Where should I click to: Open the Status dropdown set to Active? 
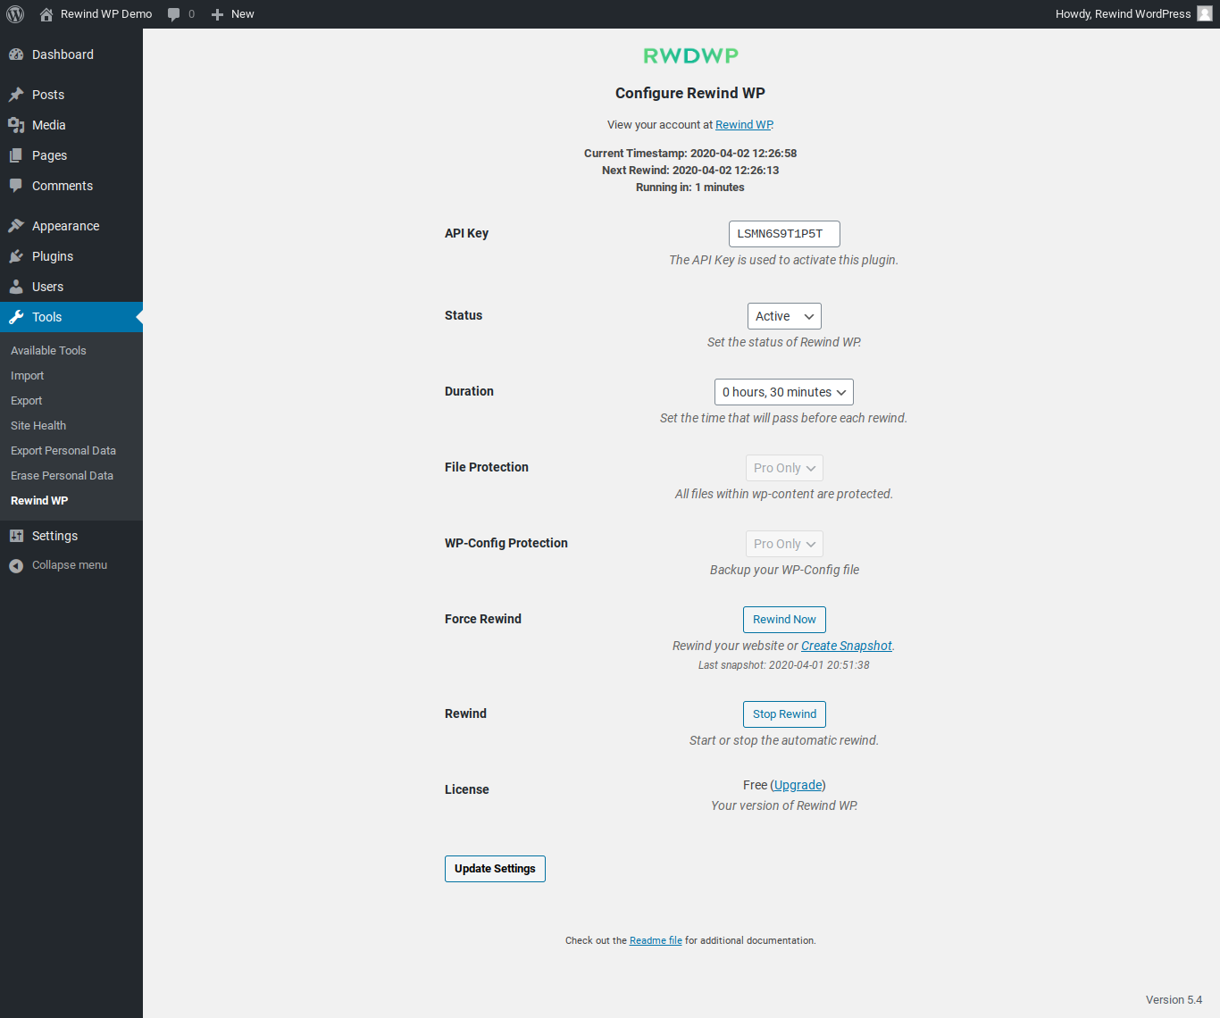click(784, 316)
